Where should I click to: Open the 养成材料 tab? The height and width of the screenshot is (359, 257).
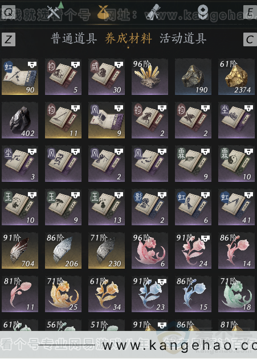tap(128, 38)
